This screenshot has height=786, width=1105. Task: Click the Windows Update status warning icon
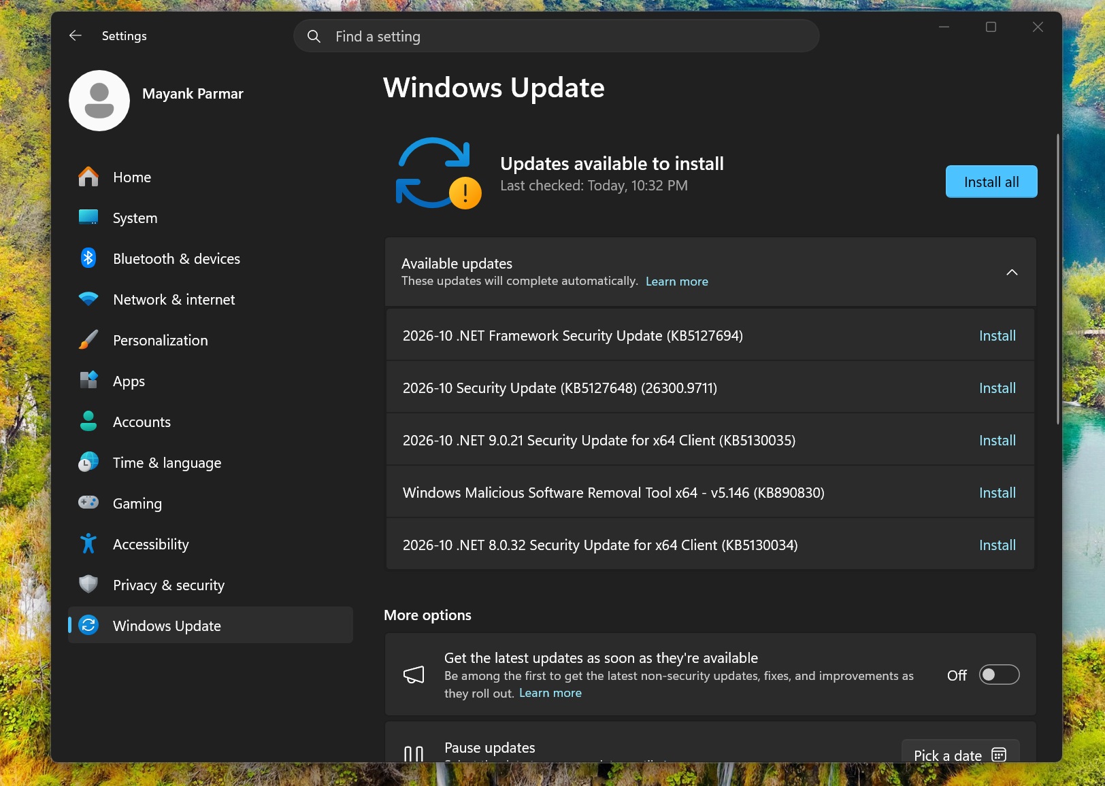point(465,193)
